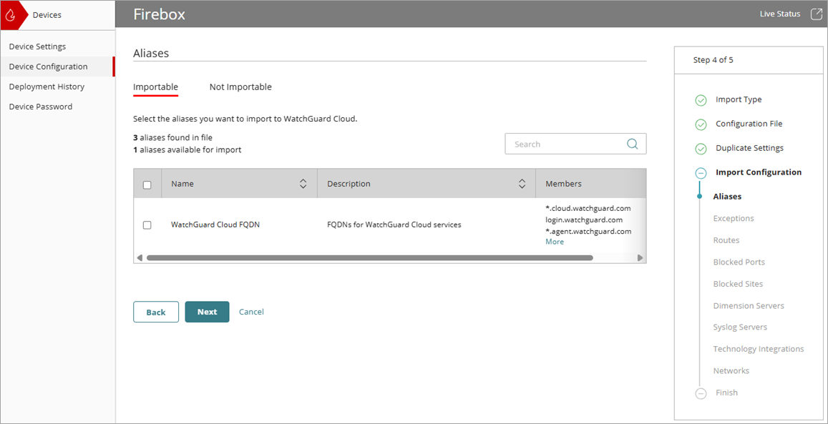Click the Devices breadcrumb
Screen dimensions: 828x424
[47, 15]
